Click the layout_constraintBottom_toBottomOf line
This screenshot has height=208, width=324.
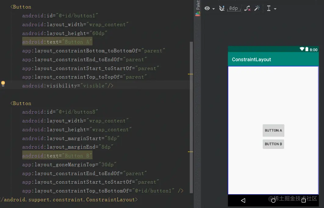[x=94, y=51]
